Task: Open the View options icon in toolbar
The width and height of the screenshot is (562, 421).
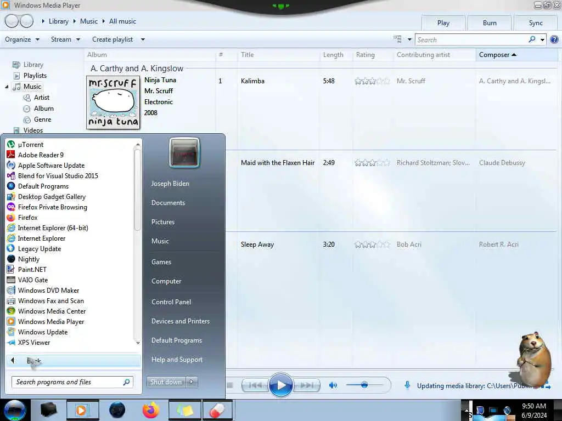Action: [397, 39]
